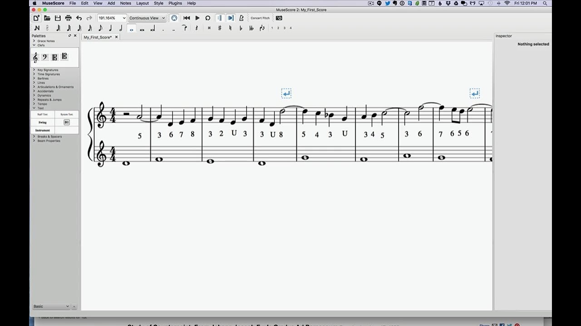Select the double whole note duration
This screenshot has width=581, height=326.
pos(142,29)
